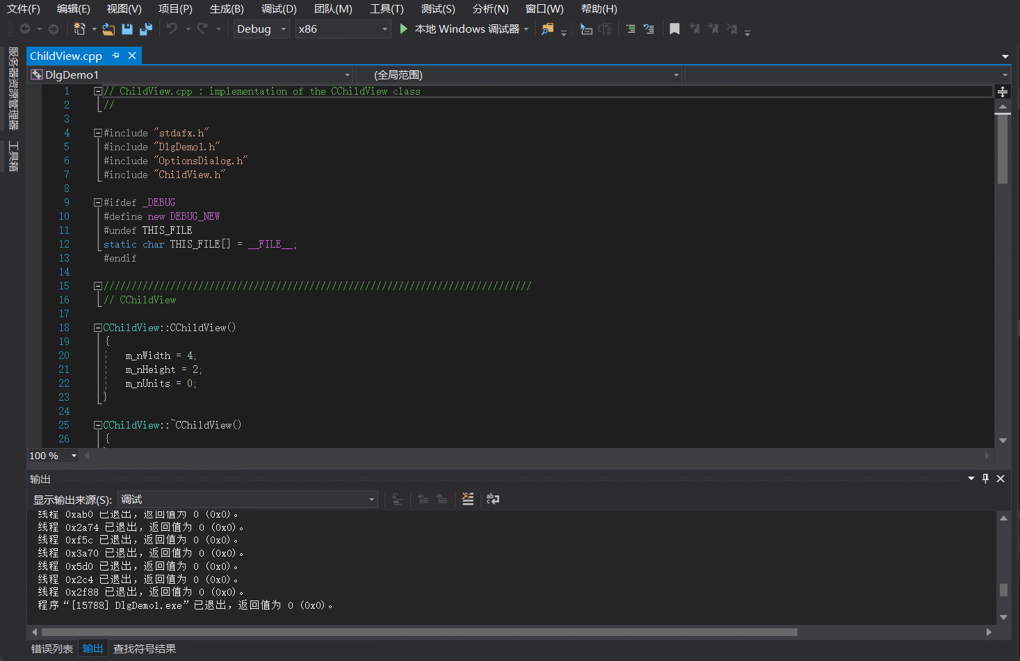Toggle pin on the ChildView.cpp tab
1020x661 pixels.
click(116, 56)
